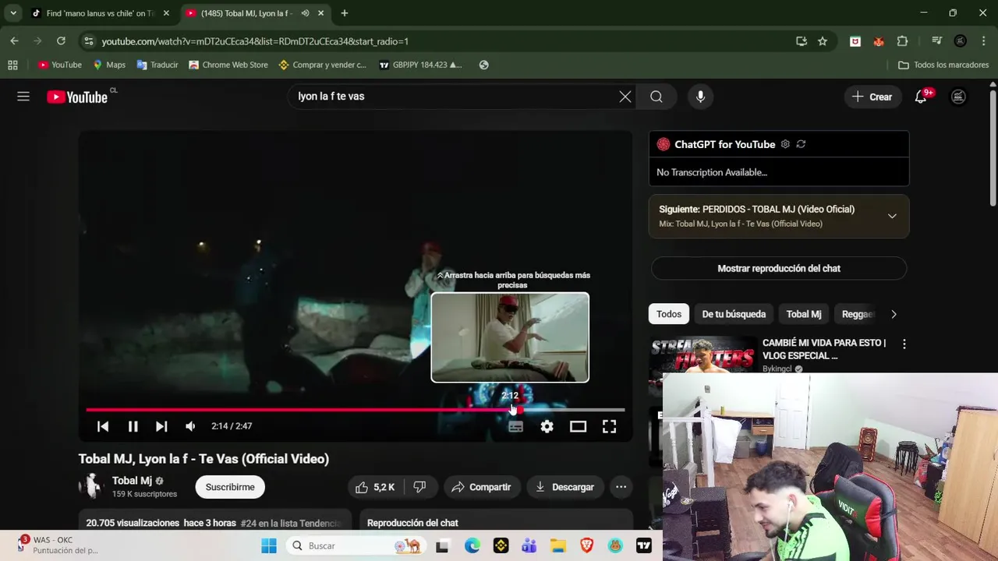Open the apps grid in bookmarks bar

[x=12, y=65]
